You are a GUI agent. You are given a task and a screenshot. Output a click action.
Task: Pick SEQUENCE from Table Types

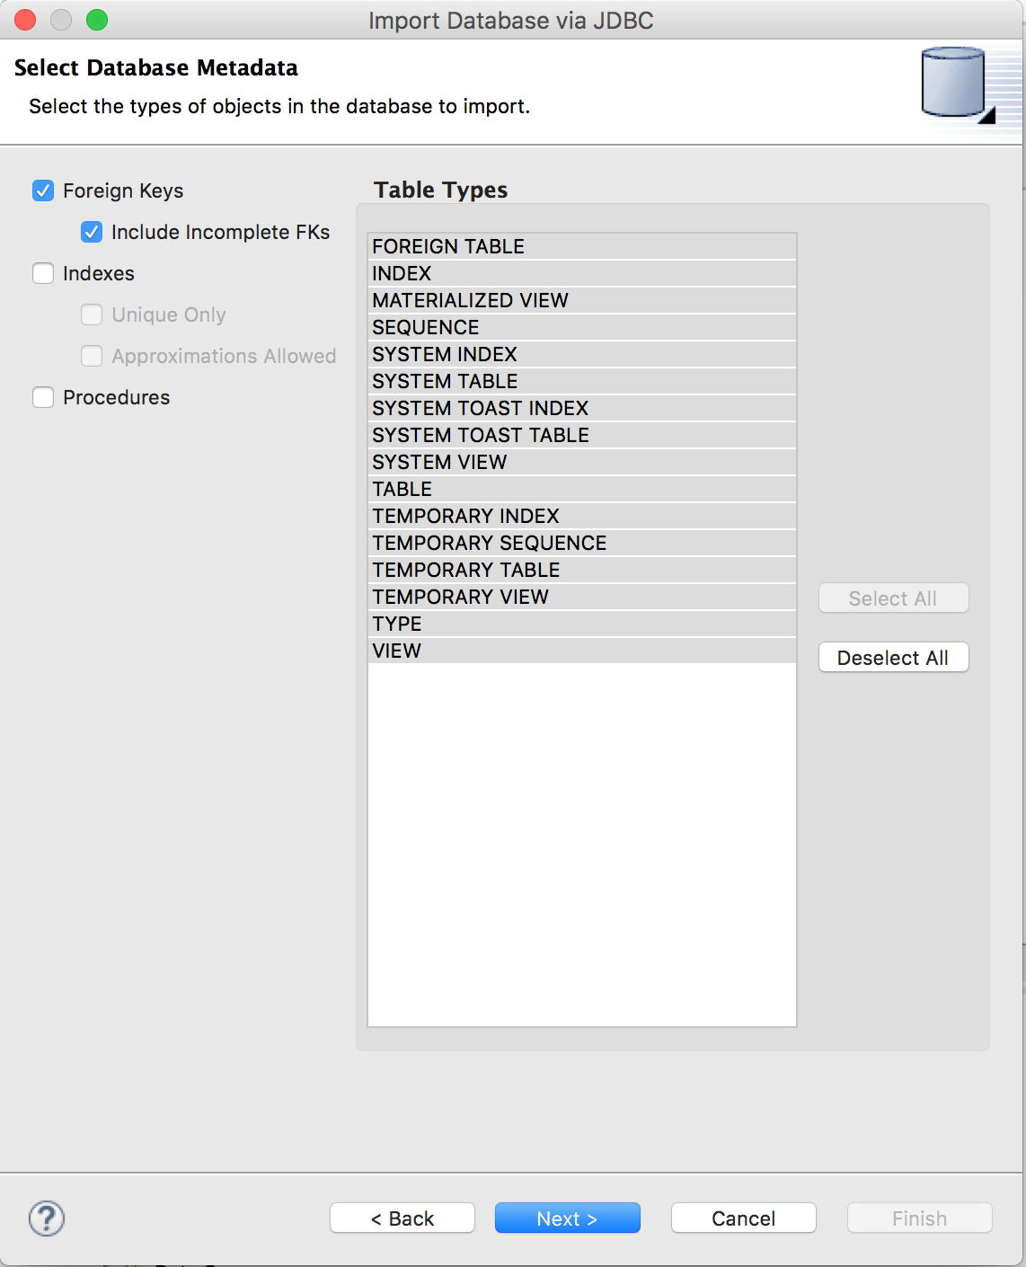pos(426,327)
